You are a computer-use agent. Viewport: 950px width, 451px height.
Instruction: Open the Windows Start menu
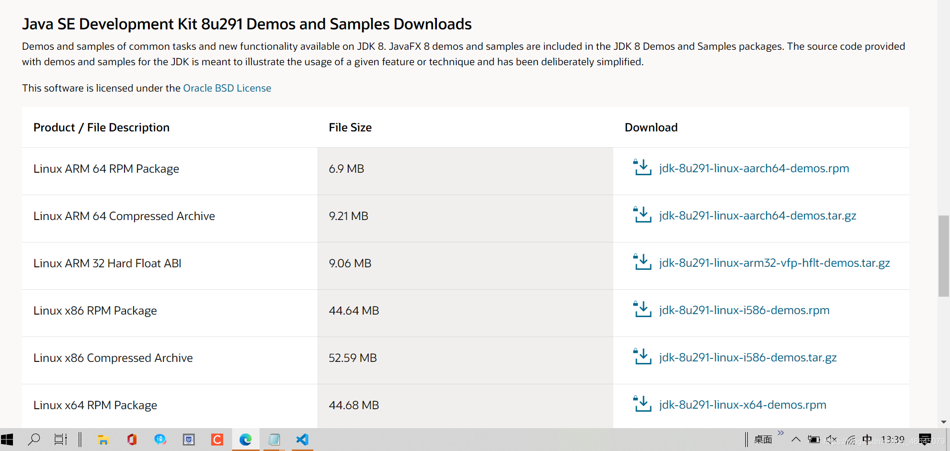[x=7, y=440]
